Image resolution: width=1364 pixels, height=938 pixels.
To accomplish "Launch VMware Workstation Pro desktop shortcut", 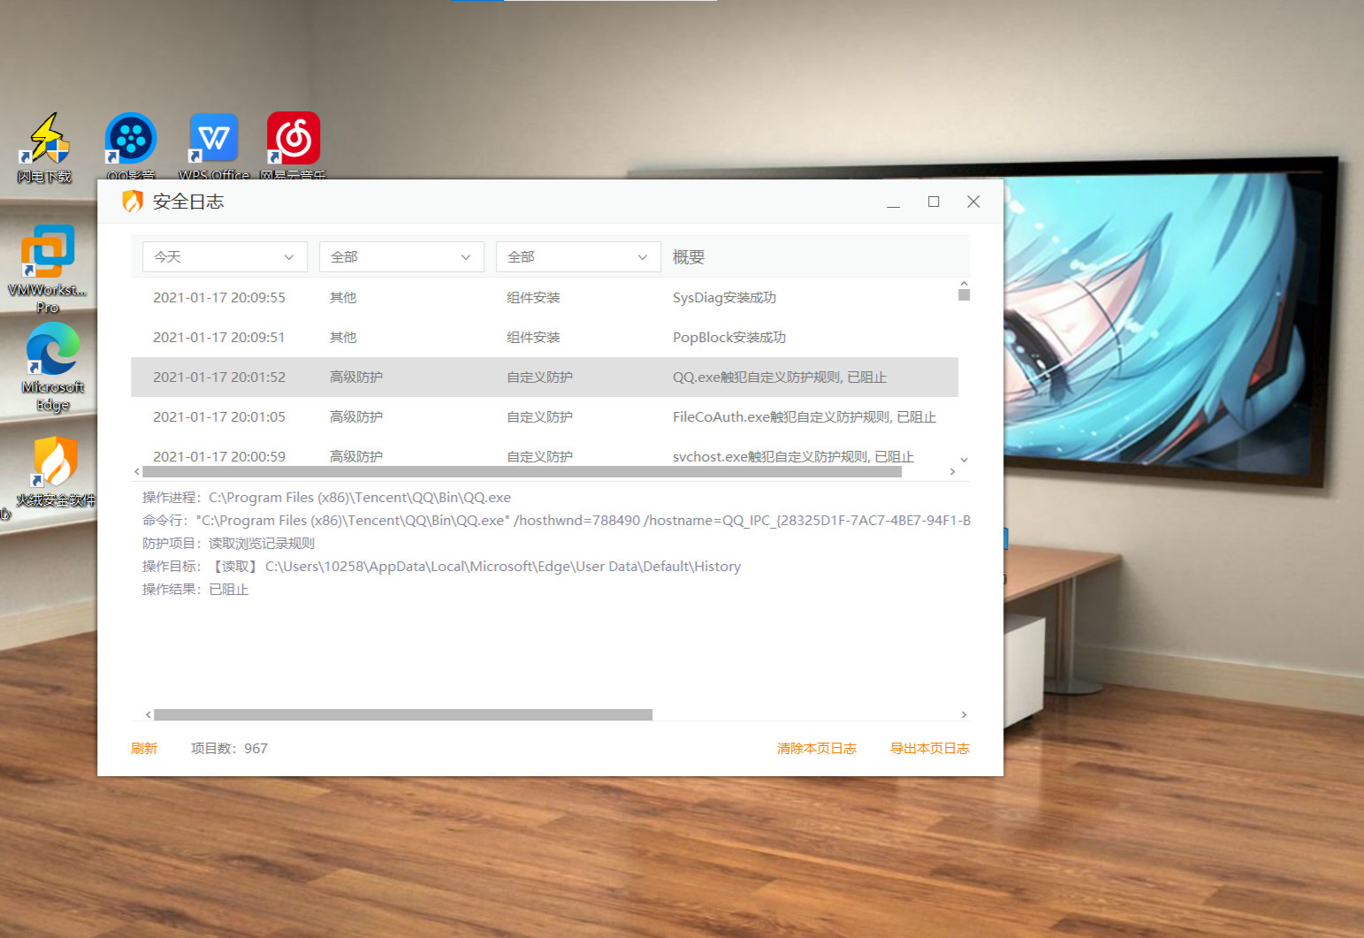I will (48, 268).
